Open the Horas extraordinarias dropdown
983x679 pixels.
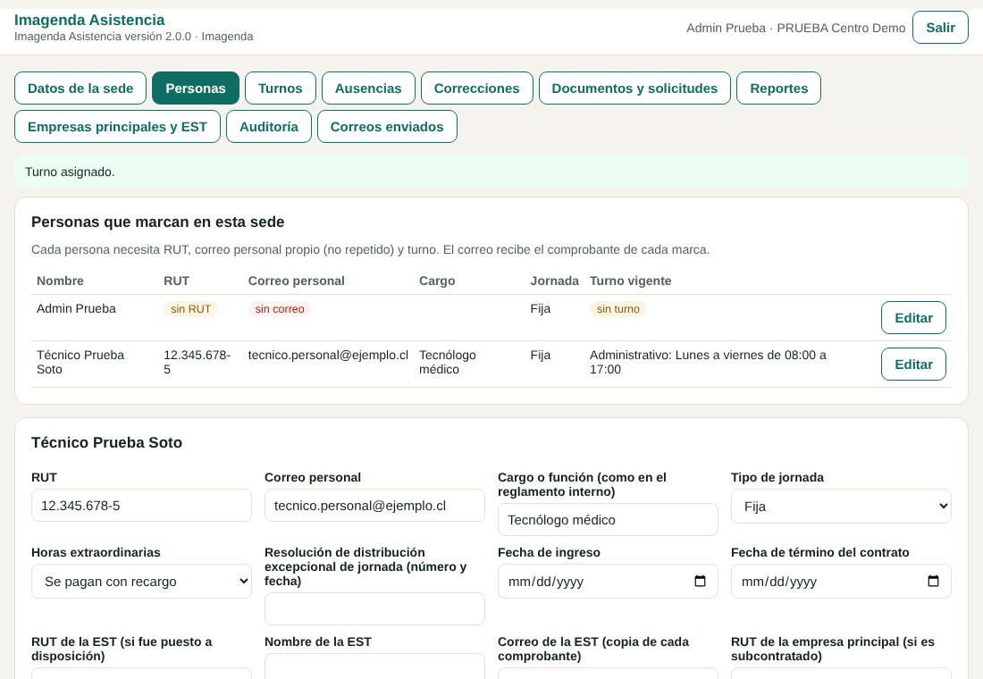tap(141, 582)
